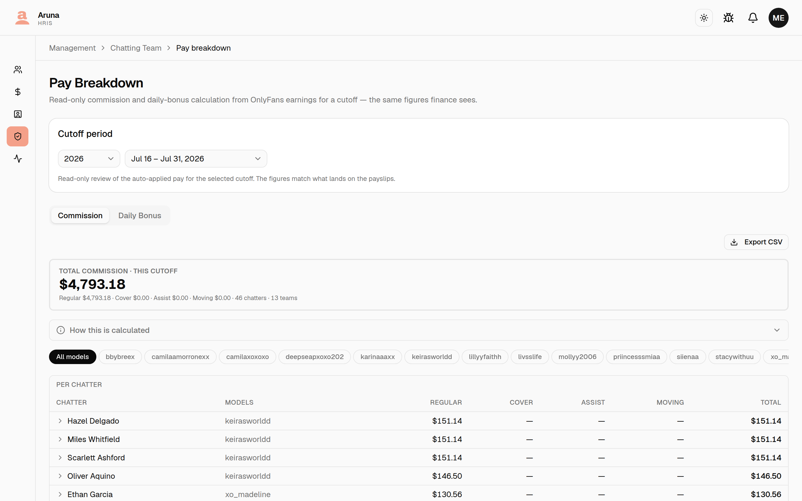Filter by stacywithuu model
The image size is (802, 501).
tap(734, 357)
